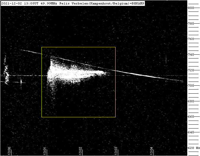This screenshot has height=156, width=200.
Task: Click the 13:04 time axis label
Action: 151,151
